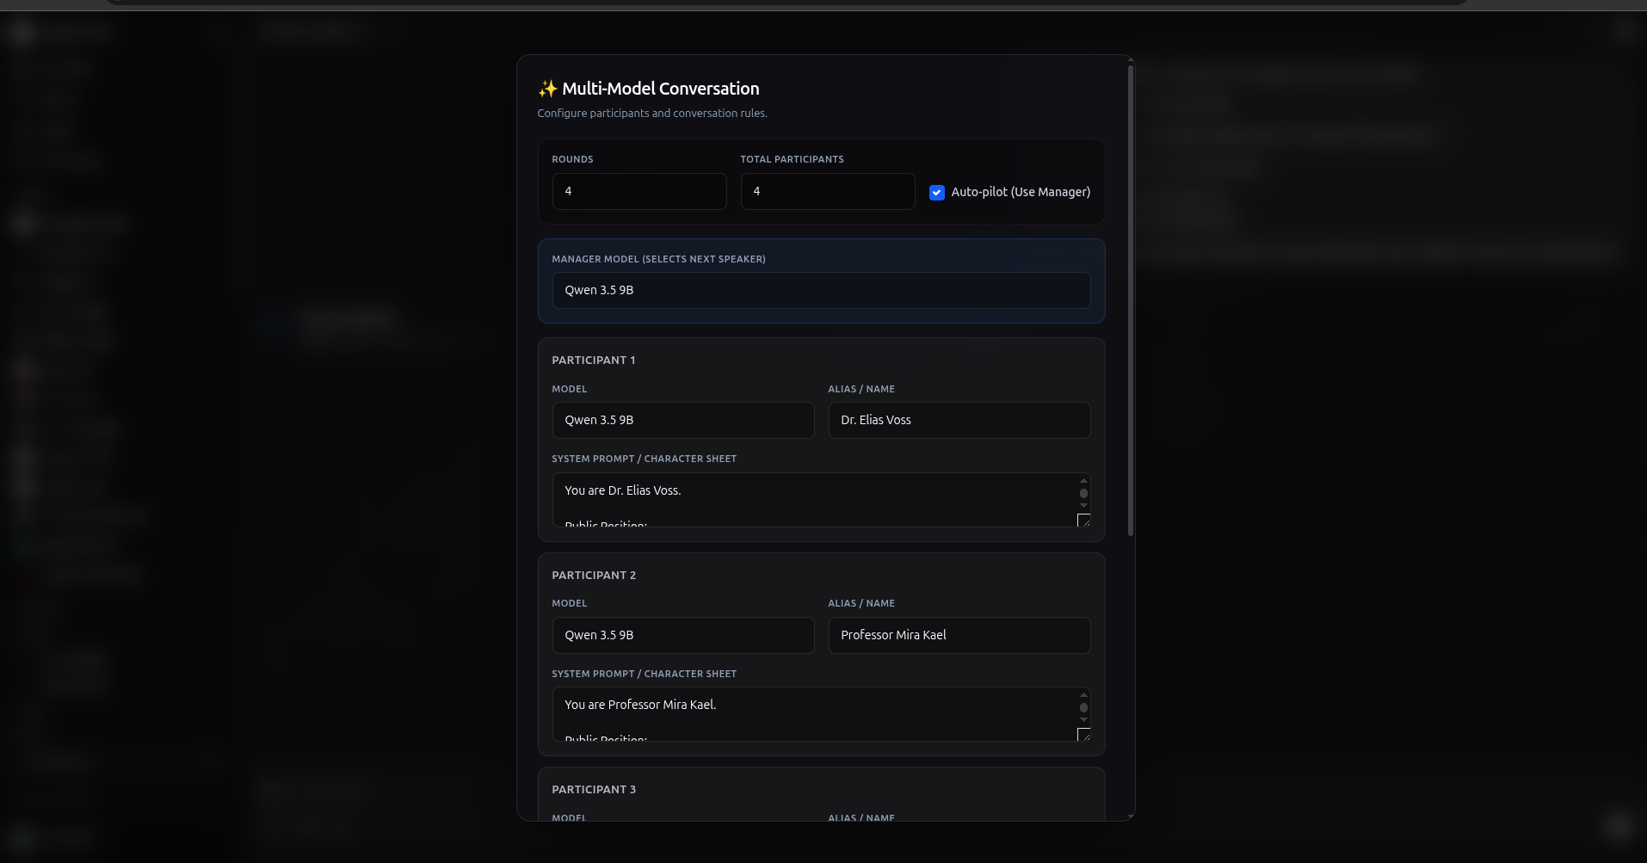Viewport: 1647px width, 863px height.
Task: Disable the Auto-pilot (Use Manager) checkbox
Action: (937, 193)
